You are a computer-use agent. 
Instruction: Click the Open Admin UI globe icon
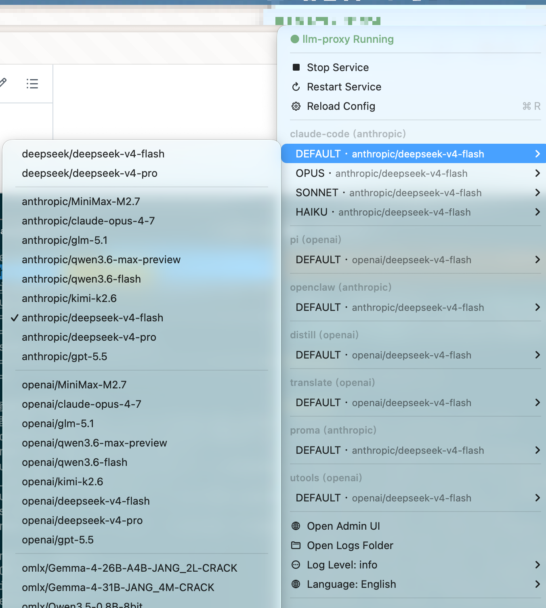(x=296, y=526)
